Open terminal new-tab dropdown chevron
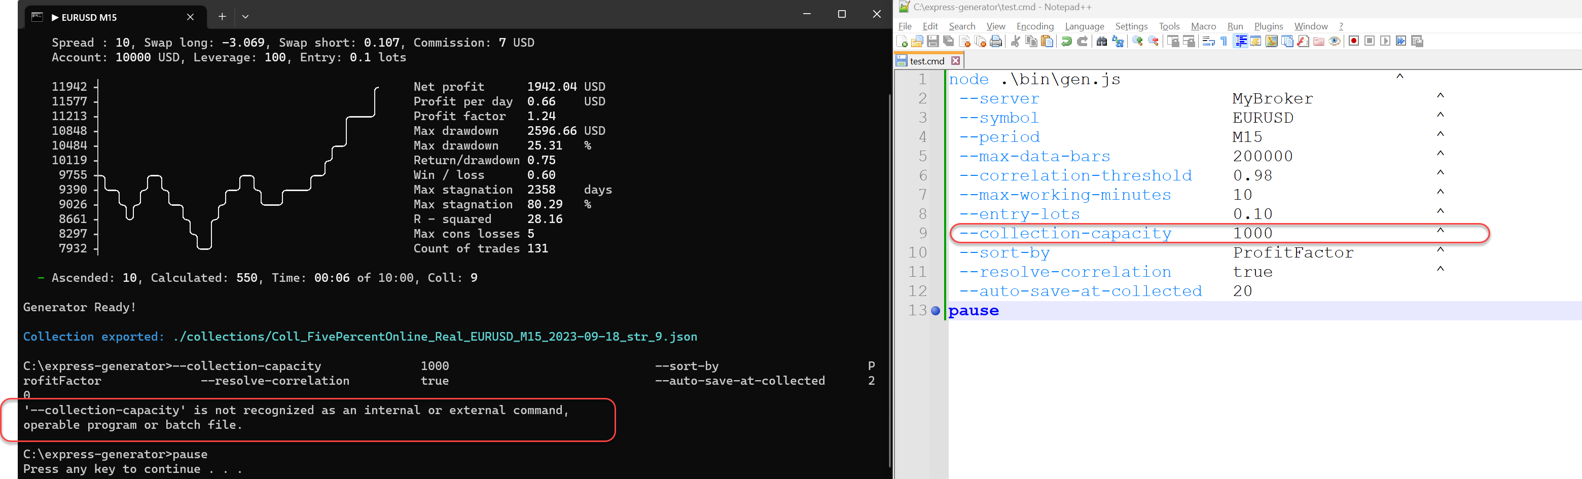 [245, 17]
